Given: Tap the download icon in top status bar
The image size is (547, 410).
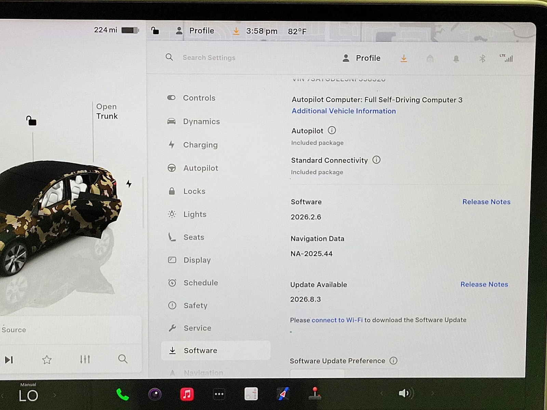Looking at the screenshot, I should [x=236, y=31].
